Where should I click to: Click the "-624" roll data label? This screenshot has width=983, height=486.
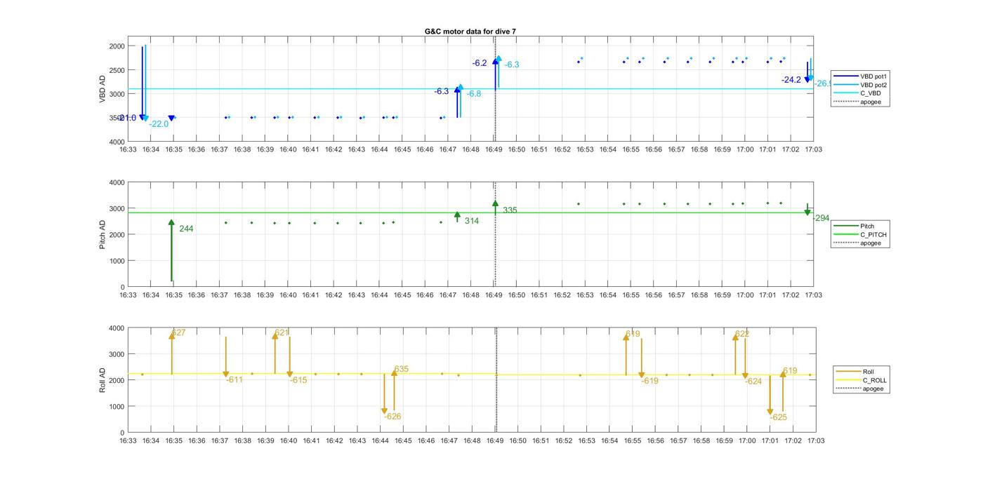tap(753, 382)
